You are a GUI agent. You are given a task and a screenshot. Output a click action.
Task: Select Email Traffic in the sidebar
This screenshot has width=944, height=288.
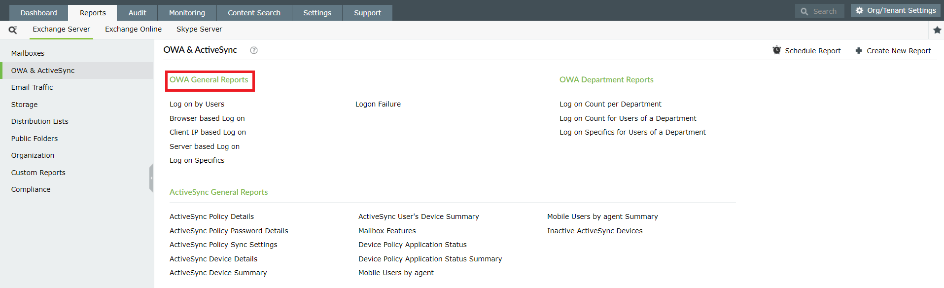(32, 87)
